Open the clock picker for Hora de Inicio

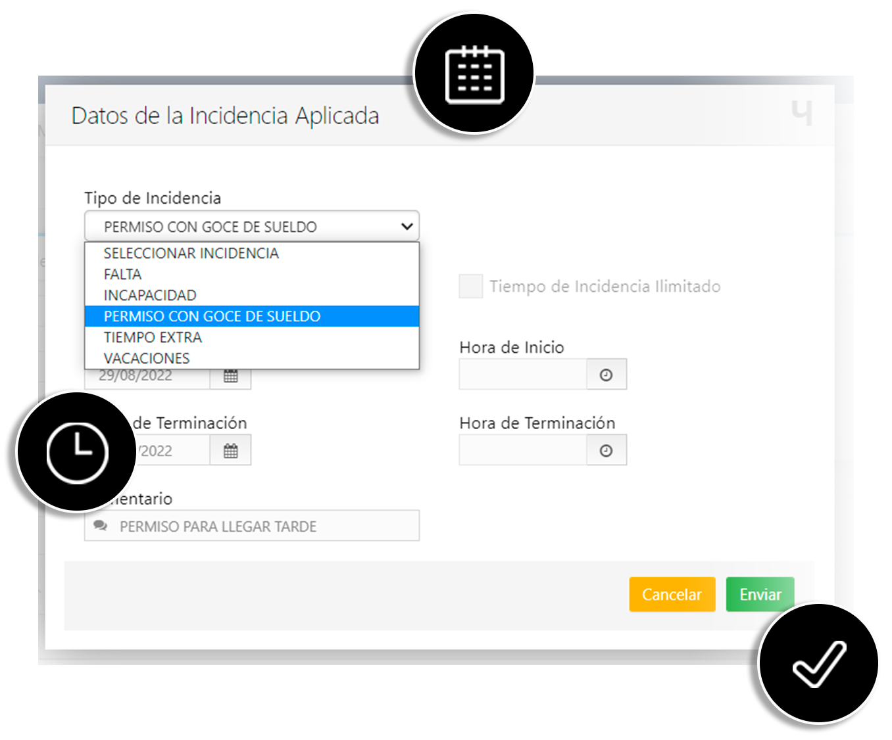pos(605,374)
